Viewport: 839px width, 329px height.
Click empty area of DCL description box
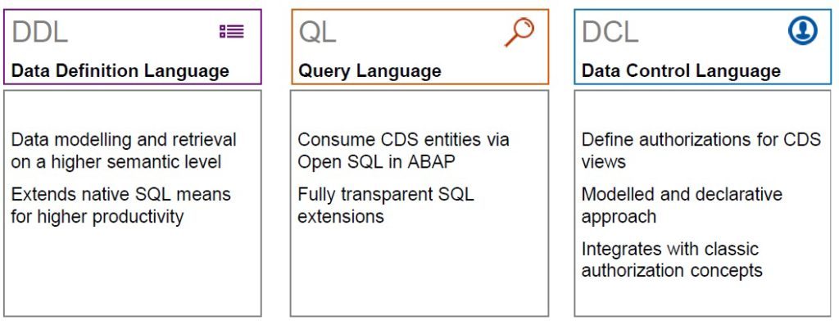702,298
